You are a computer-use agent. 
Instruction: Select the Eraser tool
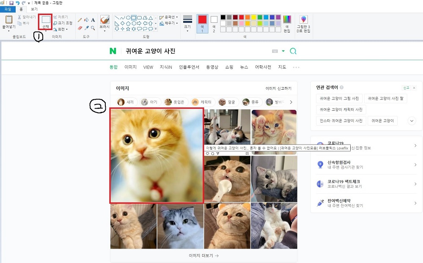(x=79, y=27)
